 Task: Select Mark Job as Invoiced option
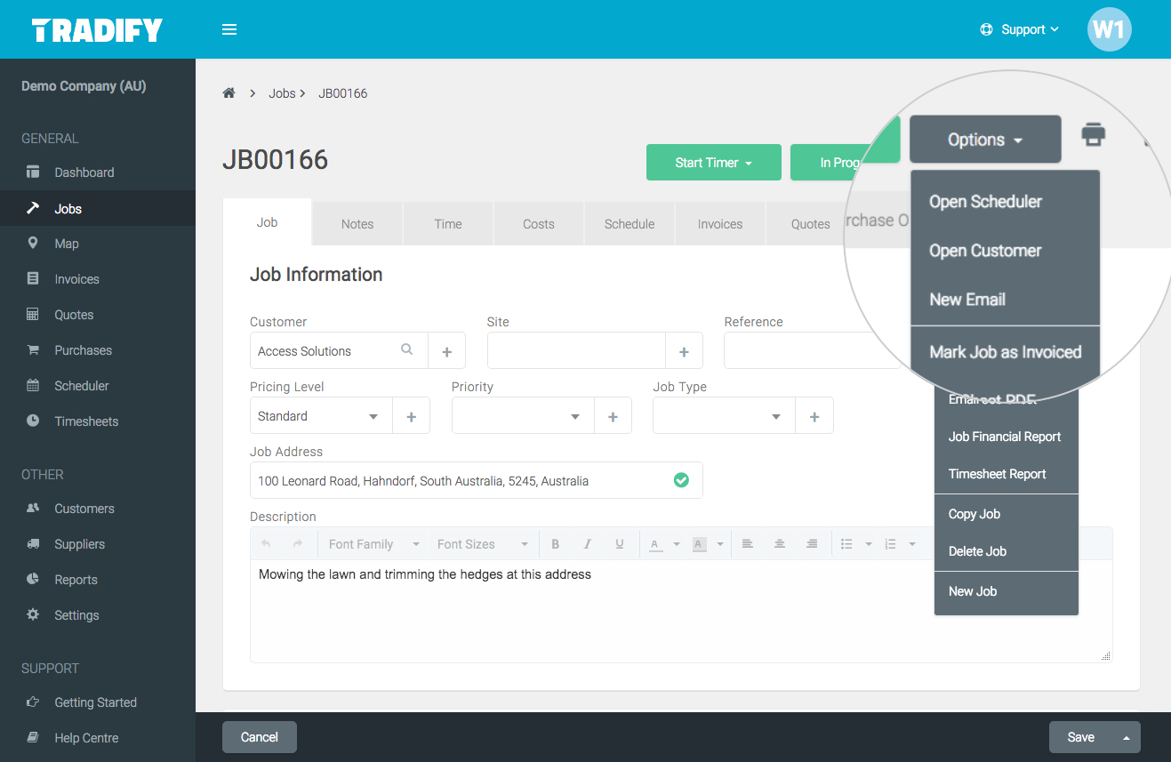(x=1005, y=352)
